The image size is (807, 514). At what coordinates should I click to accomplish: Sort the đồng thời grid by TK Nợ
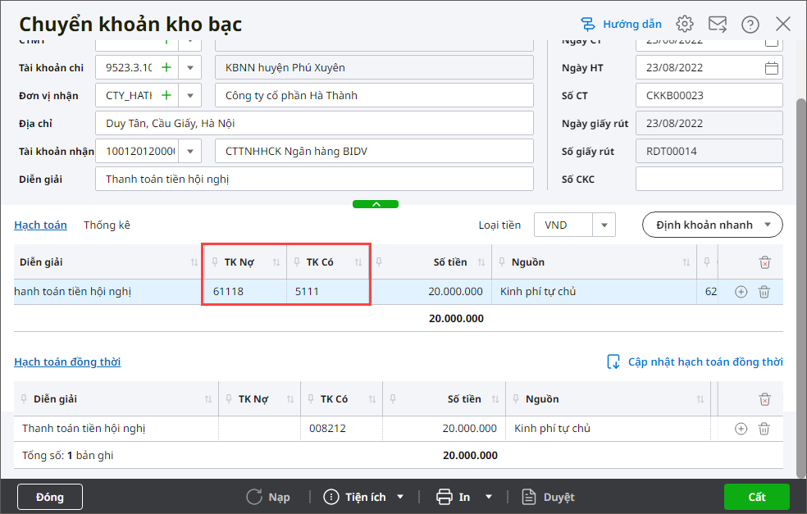click(x=290, y=399)
